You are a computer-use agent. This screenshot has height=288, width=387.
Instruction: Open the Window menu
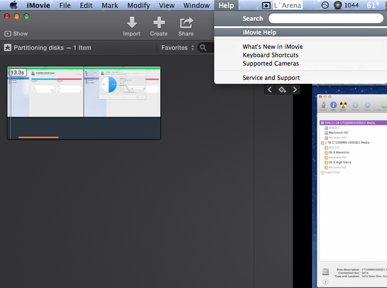point(196,5)
